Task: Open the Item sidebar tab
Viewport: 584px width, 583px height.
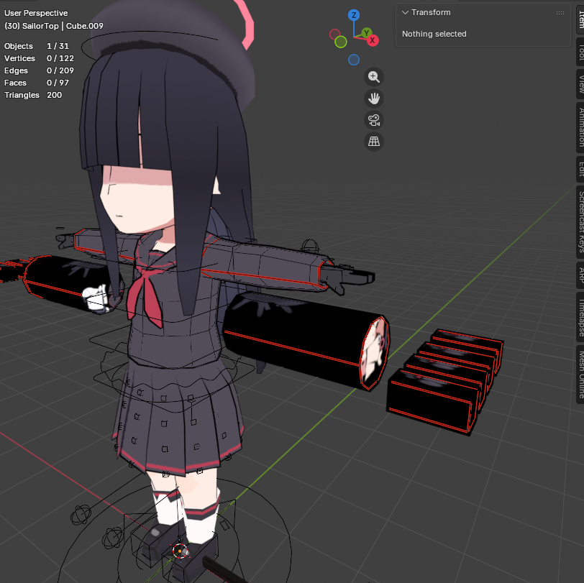Action: 580,19
